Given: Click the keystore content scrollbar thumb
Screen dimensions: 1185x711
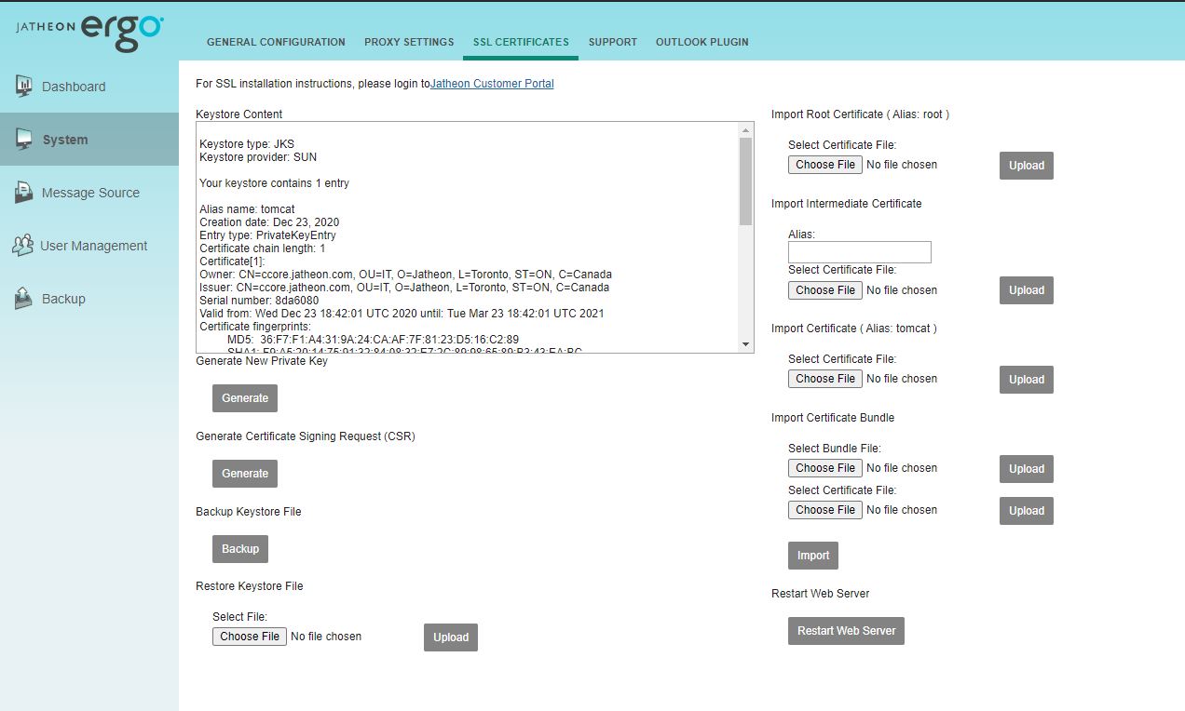Looking at the screenshot, I should (745, 181).
